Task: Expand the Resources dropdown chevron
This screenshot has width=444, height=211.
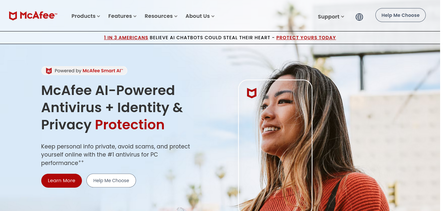Action: 176,16
